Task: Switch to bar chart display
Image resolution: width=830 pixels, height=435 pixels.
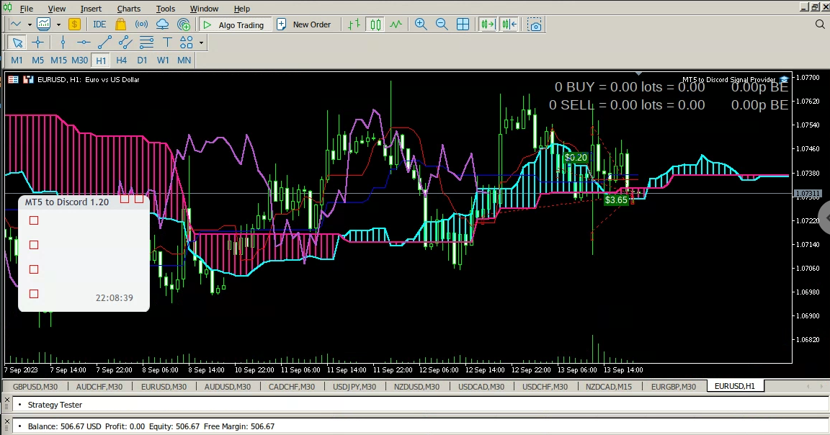Action: pyautogui.click(x=354, y=24)
